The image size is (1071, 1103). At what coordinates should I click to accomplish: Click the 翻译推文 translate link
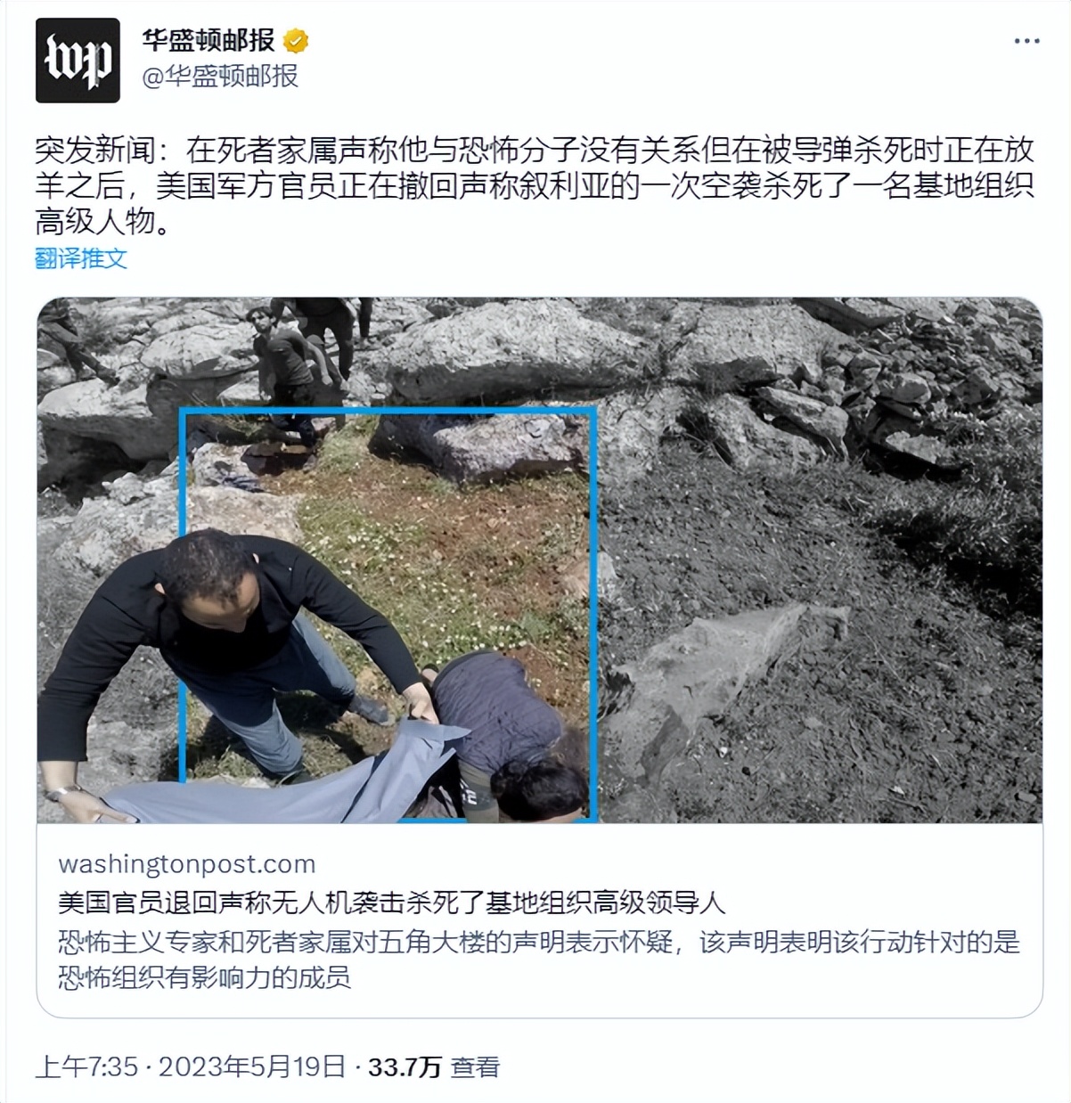pyautogui.click(x=81, y=258)
